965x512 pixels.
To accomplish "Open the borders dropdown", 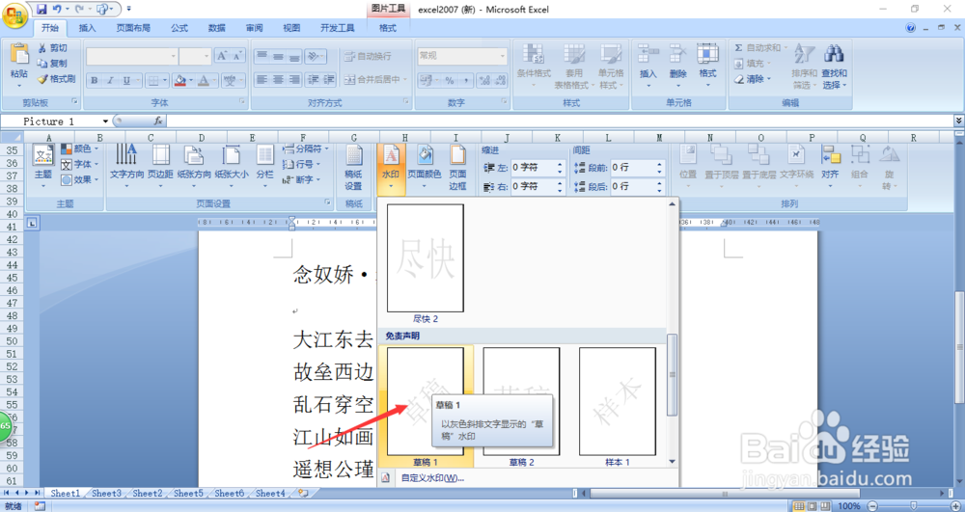I will (166, 81).
